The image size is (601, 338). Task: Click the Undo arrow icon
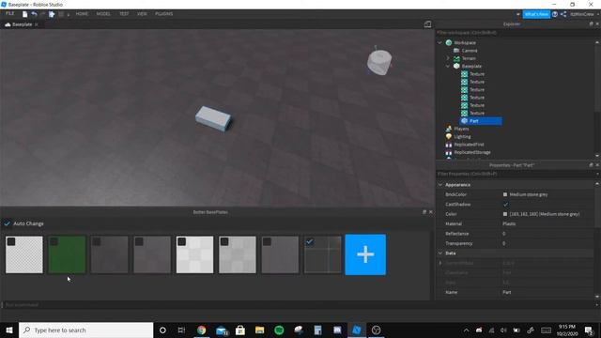coord(34,14)
